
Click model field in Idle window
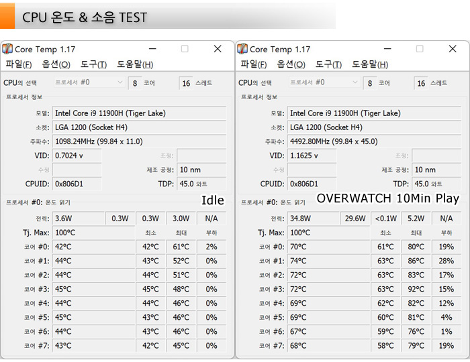[140, 113]
